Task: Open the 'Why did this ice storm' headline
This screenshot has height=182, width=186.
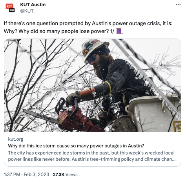Action: pos(76,146)
